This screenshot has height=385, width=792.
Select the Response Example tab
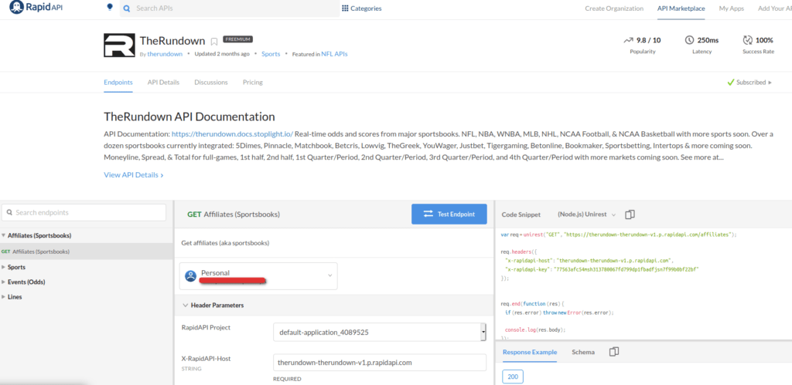[530, 352]
